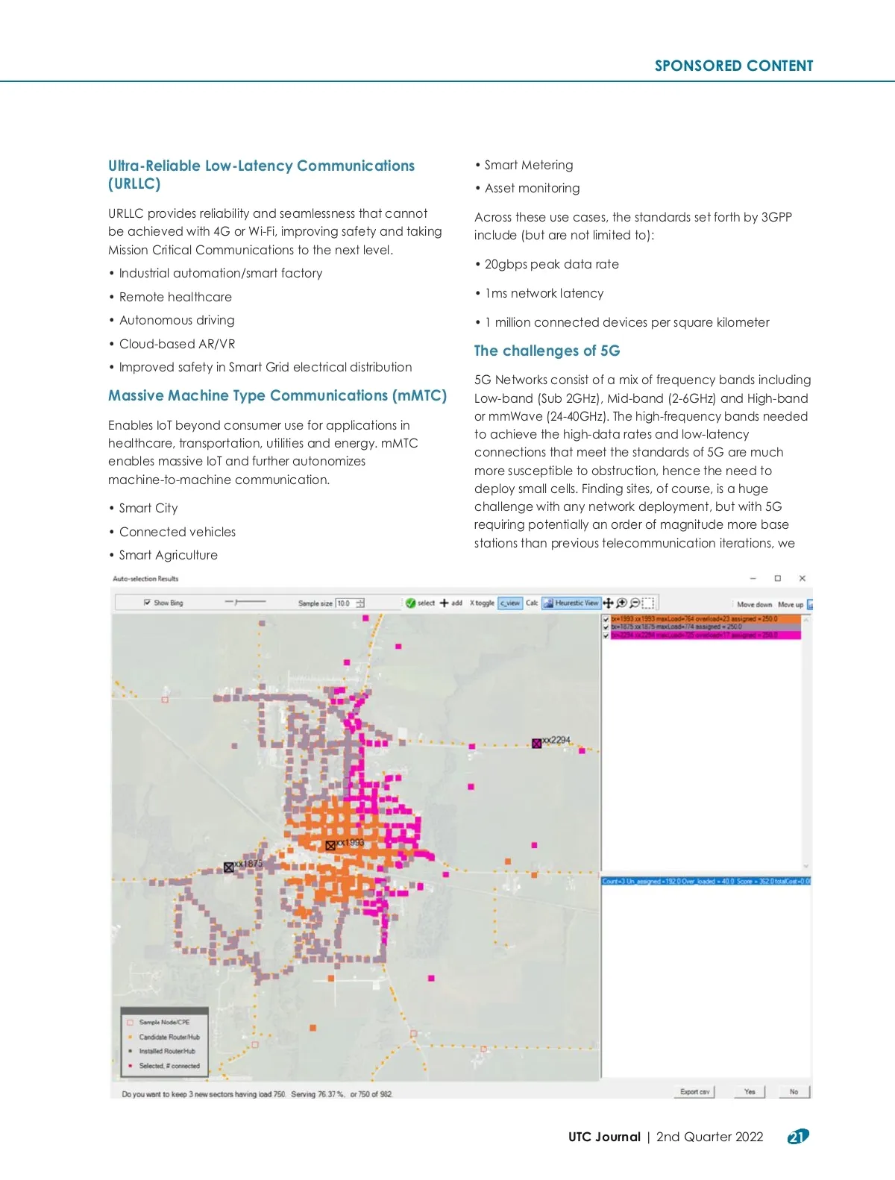This screenshot has height=1180, width=895.
Task: Uncheck the orange xx1993 sector checkbox
Action: [x=606, y=619]
